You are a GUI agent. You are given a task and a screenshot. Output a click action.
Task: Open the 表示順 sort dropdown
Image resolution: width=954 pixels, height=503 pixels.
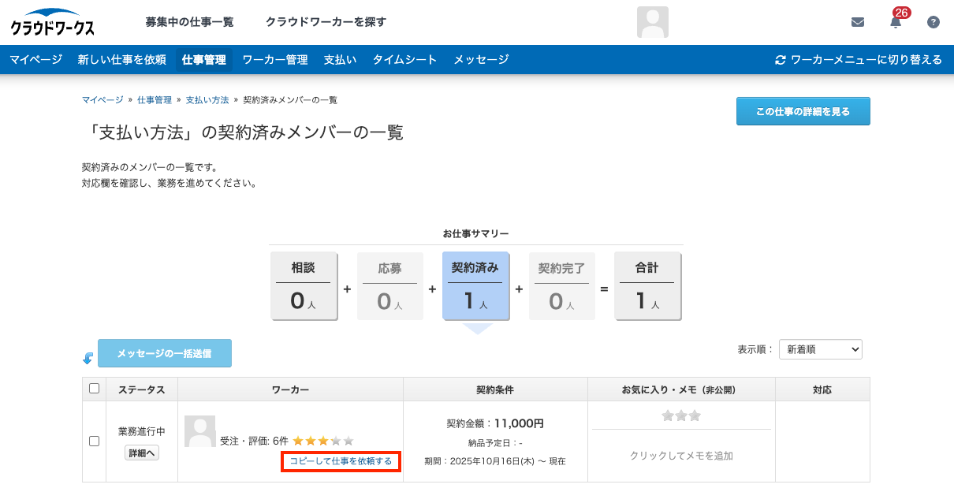click(x=820, y=349)
